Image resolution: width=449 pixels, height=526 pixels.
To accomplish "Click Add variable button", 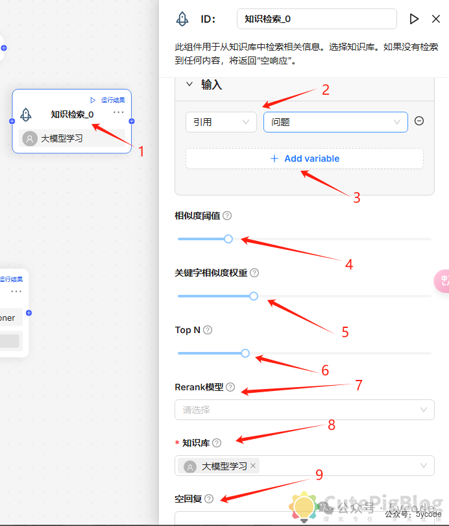I will pyautogui.click(x=304, y=158).
